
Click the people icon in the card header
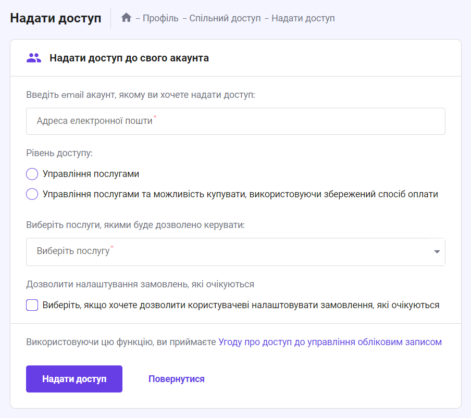coord(34,58)
